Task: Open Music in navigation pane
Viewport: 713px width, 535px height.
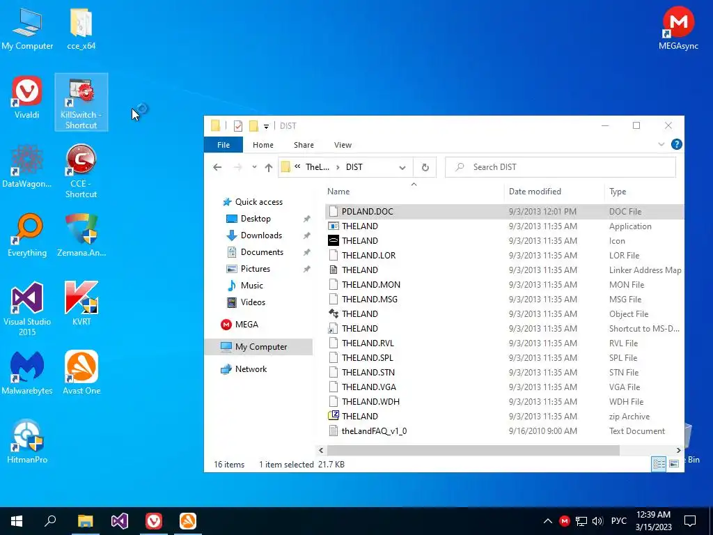Action: click(x=245, y=286)
